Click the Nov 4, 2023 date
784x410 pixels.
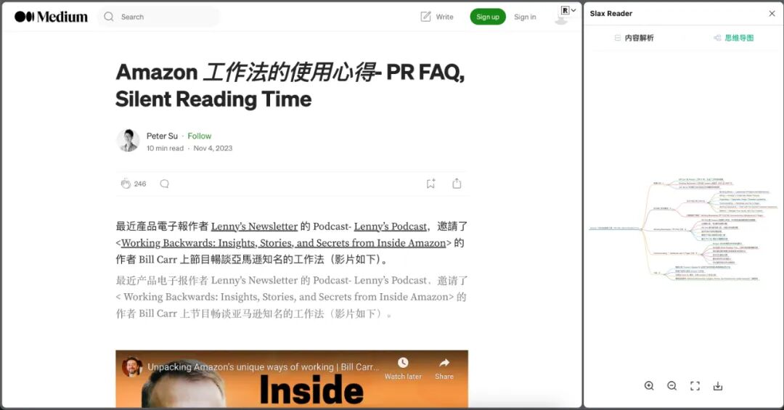pos(213,148)
